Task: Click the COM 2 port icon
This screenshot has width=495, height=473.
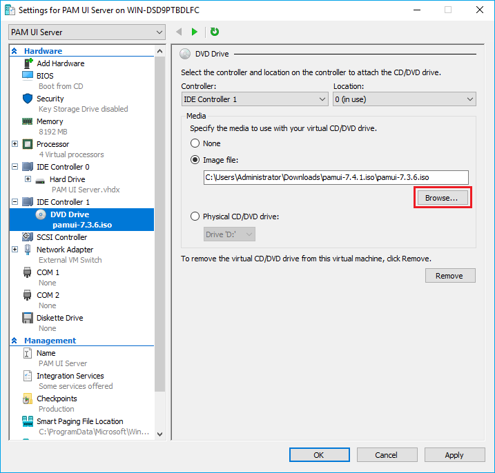Action: click(28, 295)
